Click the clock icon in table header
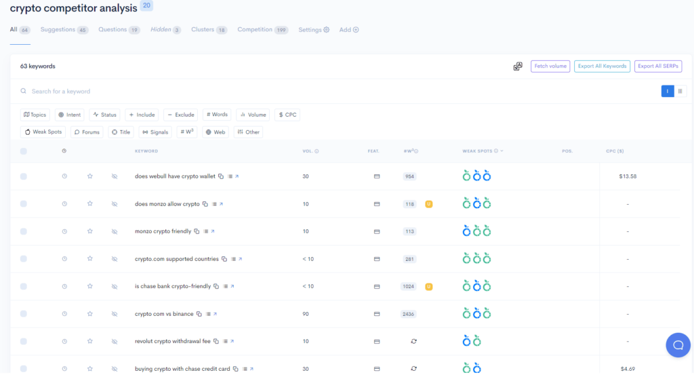The width and height of the screenshot is (694, 379). (64, 151)
